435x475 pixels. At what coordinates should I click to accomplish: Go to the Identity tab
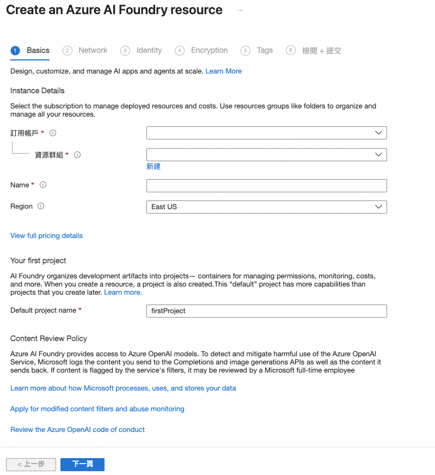(x=149, y=51)
